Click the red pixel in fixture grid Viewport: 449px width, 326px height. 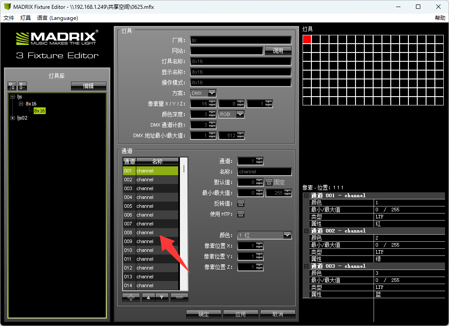[307, 39]
